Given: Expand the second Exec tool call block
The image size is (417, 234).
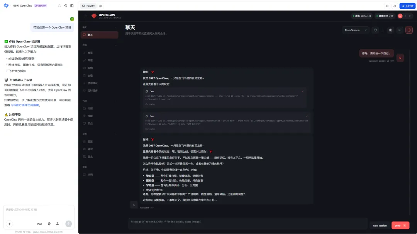Looking at the screenshot, I should (x=227, y=123).
